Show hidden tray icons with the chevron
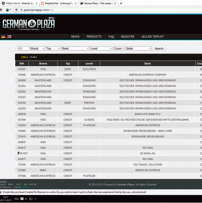The height and width of the screenshot is (203, 202). pos(35,199)
